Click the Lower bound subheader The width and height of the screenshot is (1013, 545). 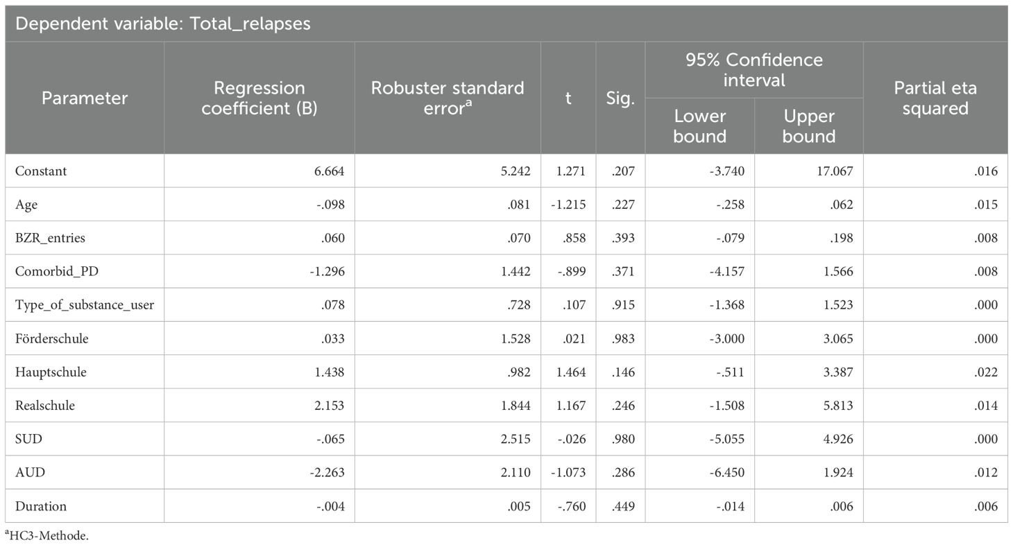[x=699, y=126]
